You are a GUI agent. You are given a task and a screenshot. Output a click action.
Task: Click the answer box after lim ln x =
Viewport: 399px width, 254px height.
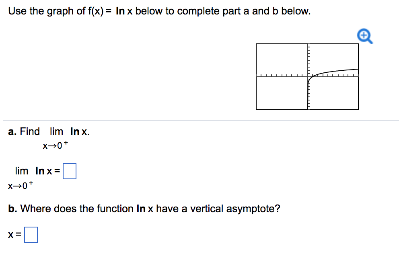[x=70, y=171]
